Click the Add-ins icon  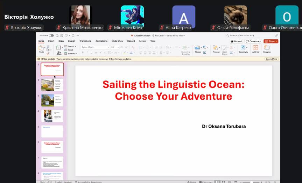pos(255,48)
